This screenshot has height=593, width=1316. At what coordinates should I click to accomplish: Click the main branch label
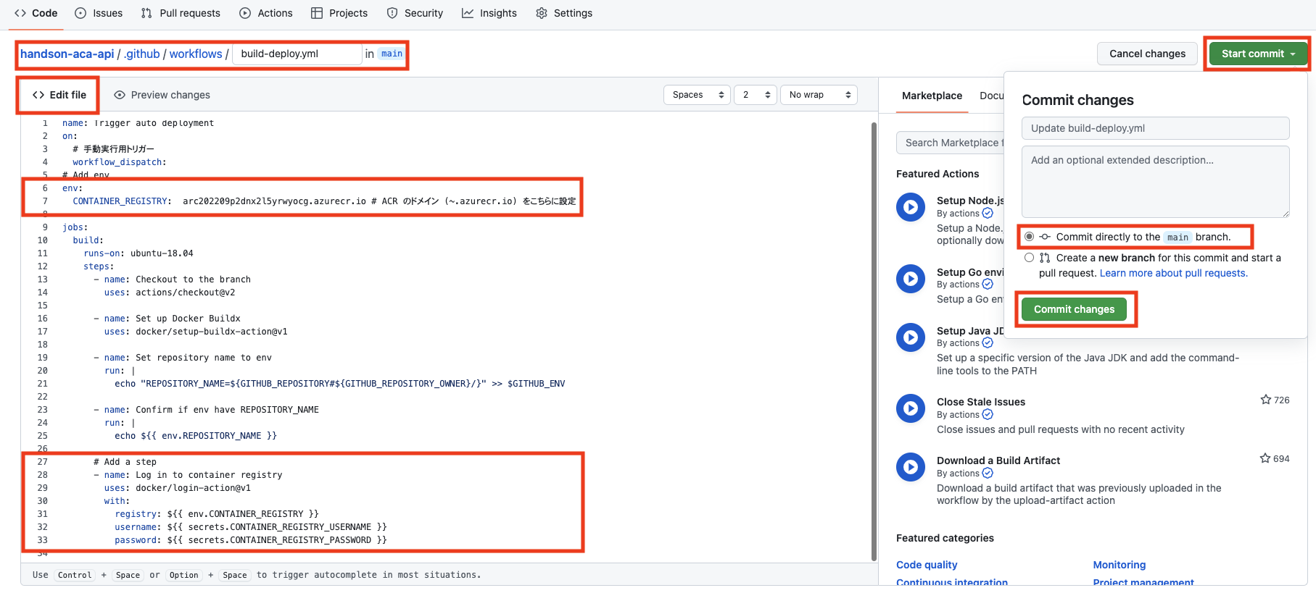(392, 54)
